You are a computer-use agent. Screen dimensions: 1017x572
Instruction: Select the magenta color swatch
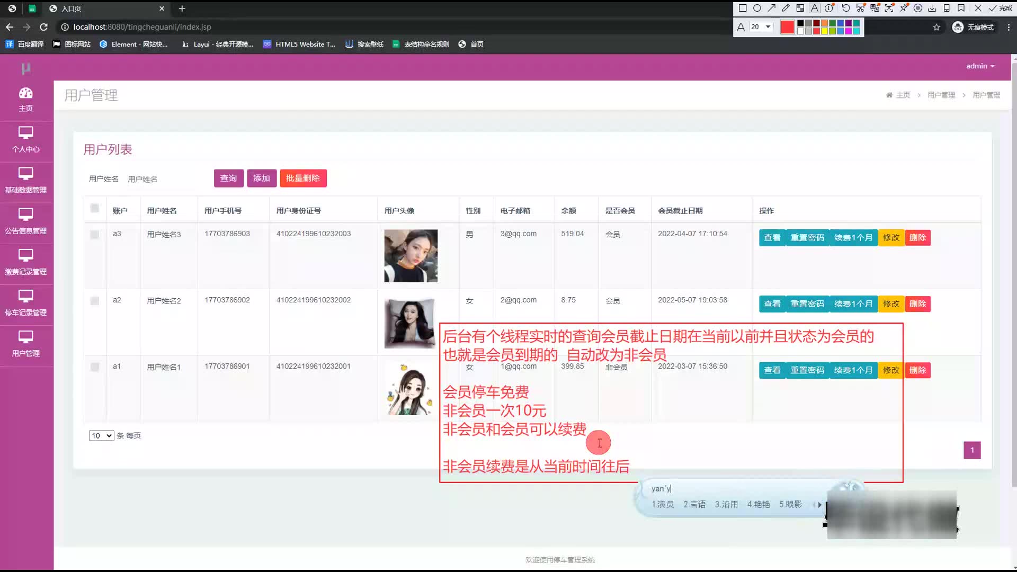tap(848, 31)
